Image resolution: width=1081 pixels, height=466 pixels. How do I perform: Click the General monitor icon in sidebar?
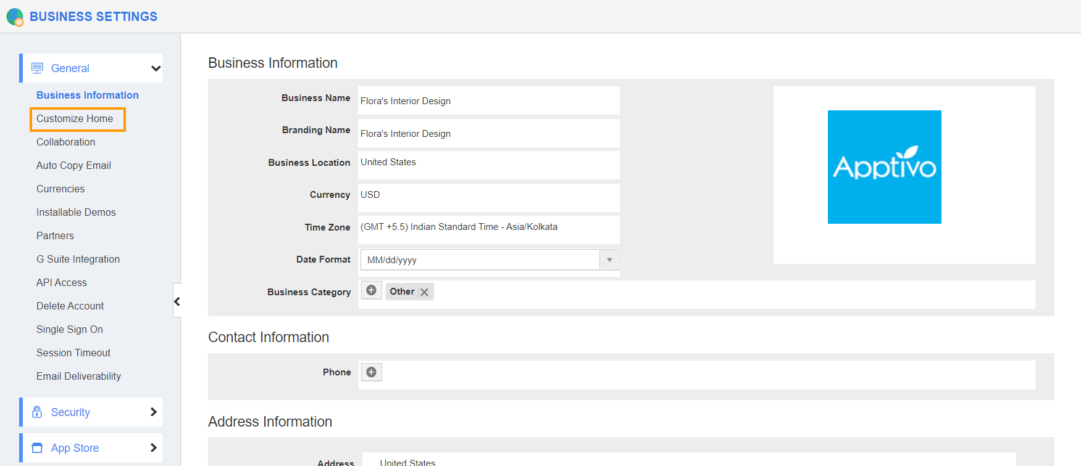(37, 68)
